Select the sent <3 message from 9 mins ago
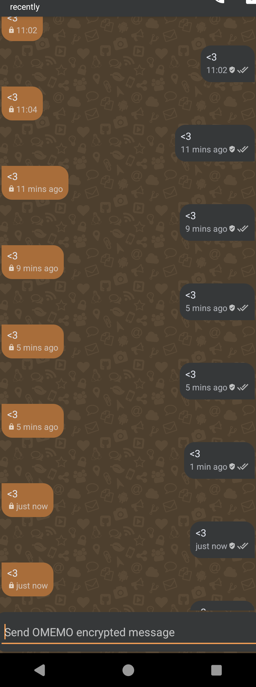 [x=217, y=223]
